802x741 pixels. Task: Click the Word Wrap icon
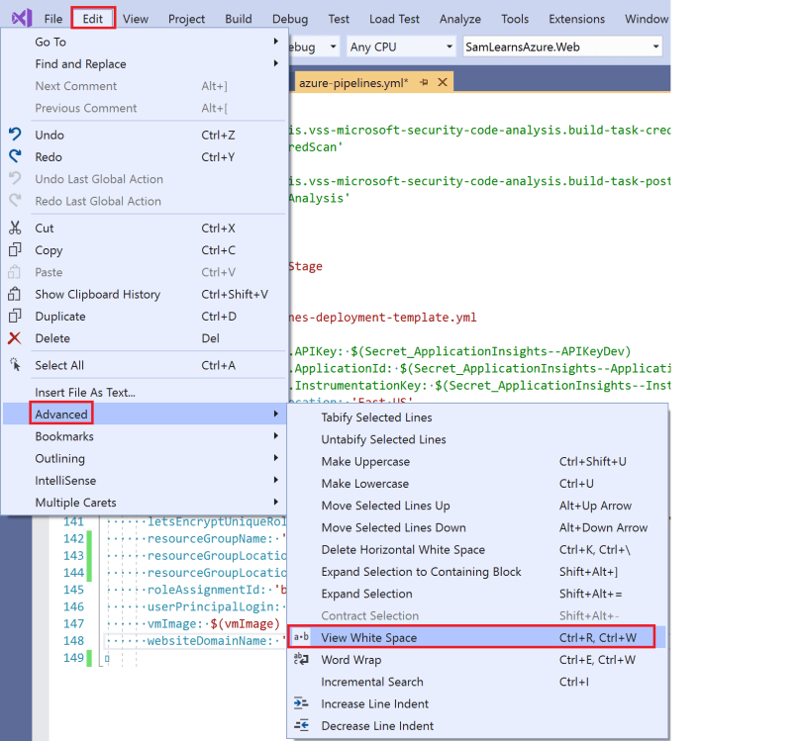click(301, 659)
